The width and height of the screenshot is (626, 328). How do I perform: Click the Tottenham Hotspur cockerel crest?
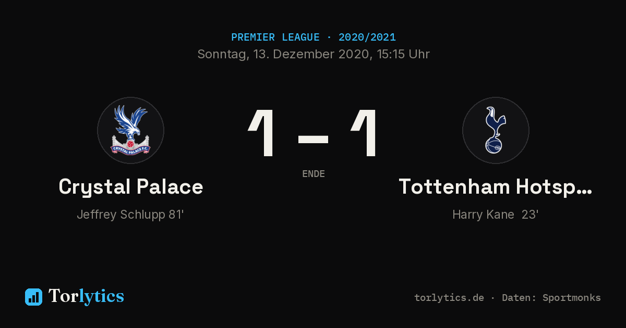[x=496, y=130]
